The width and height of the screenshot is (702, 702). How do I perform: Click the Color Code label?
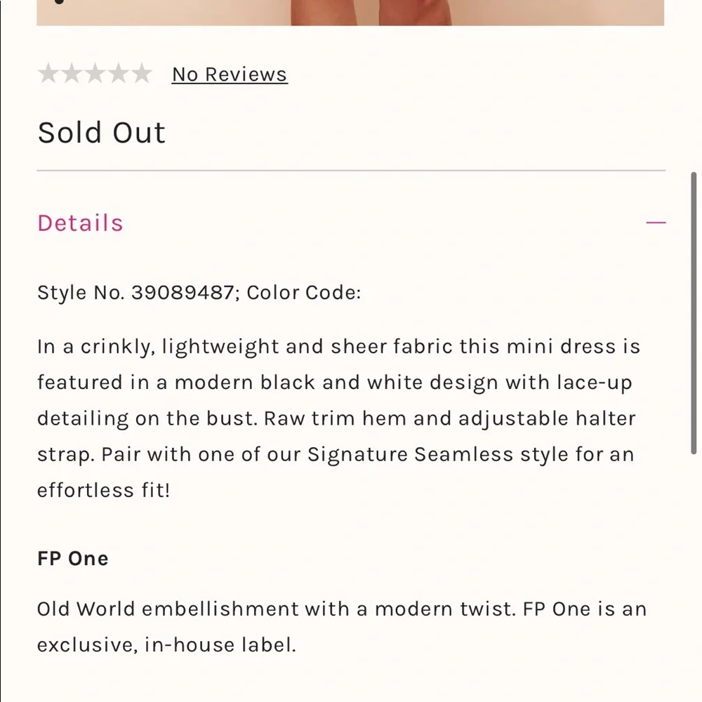coord(303,293)
